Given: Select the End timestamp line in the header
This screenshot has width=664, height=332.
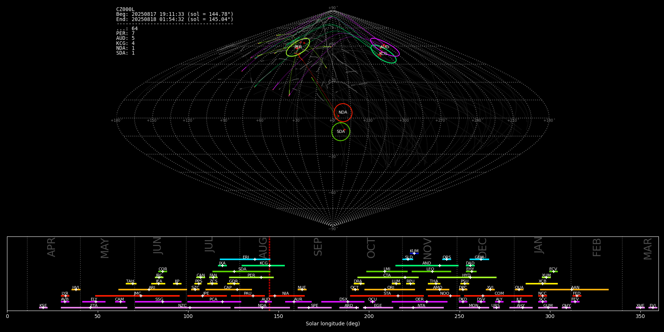Looking at the screenshot, I should tap(175, 19).
